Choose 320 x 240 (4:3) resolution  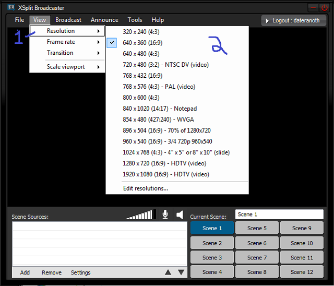(177, 32)
